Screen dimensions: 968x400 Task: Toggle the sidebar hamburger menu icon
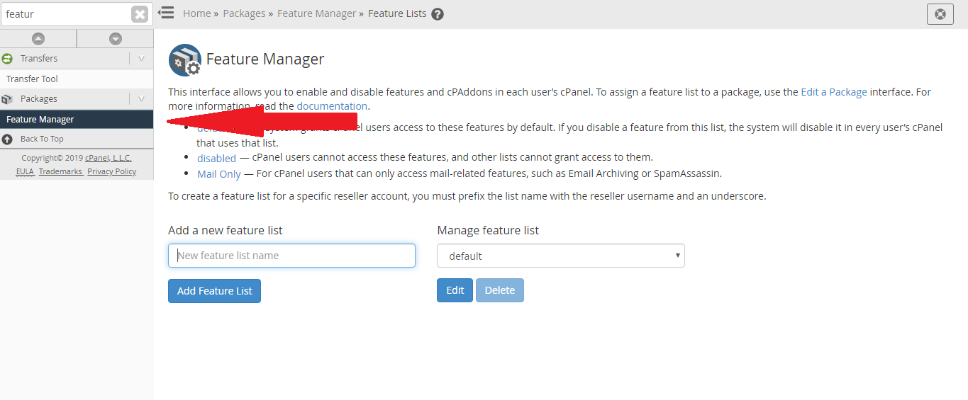pyautogui.click(x=167, y=13)
